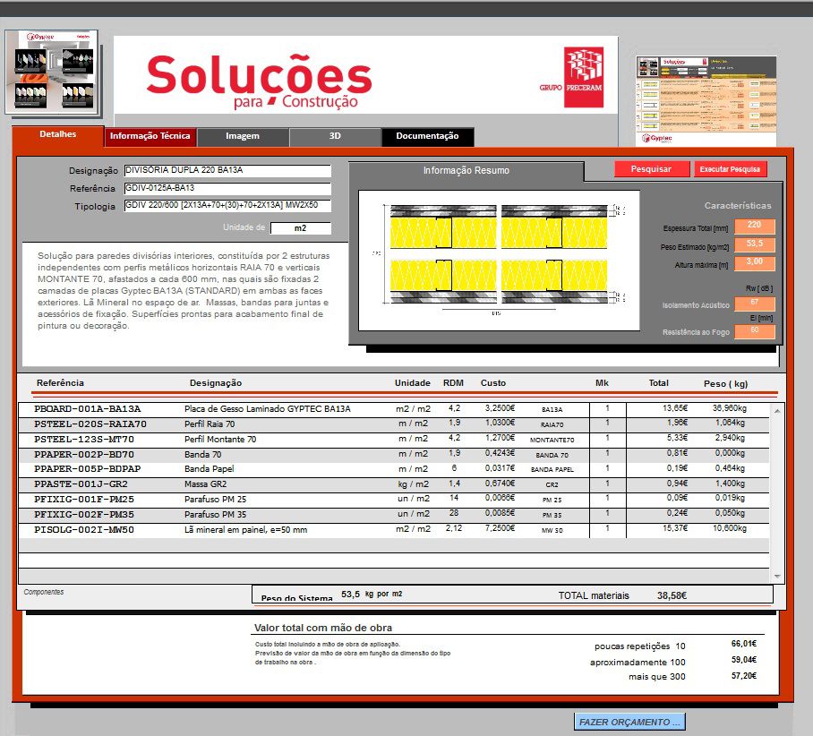Click the Designação input field
The height and width of the screenshot is (736, 813).
(x=227, y=171)
